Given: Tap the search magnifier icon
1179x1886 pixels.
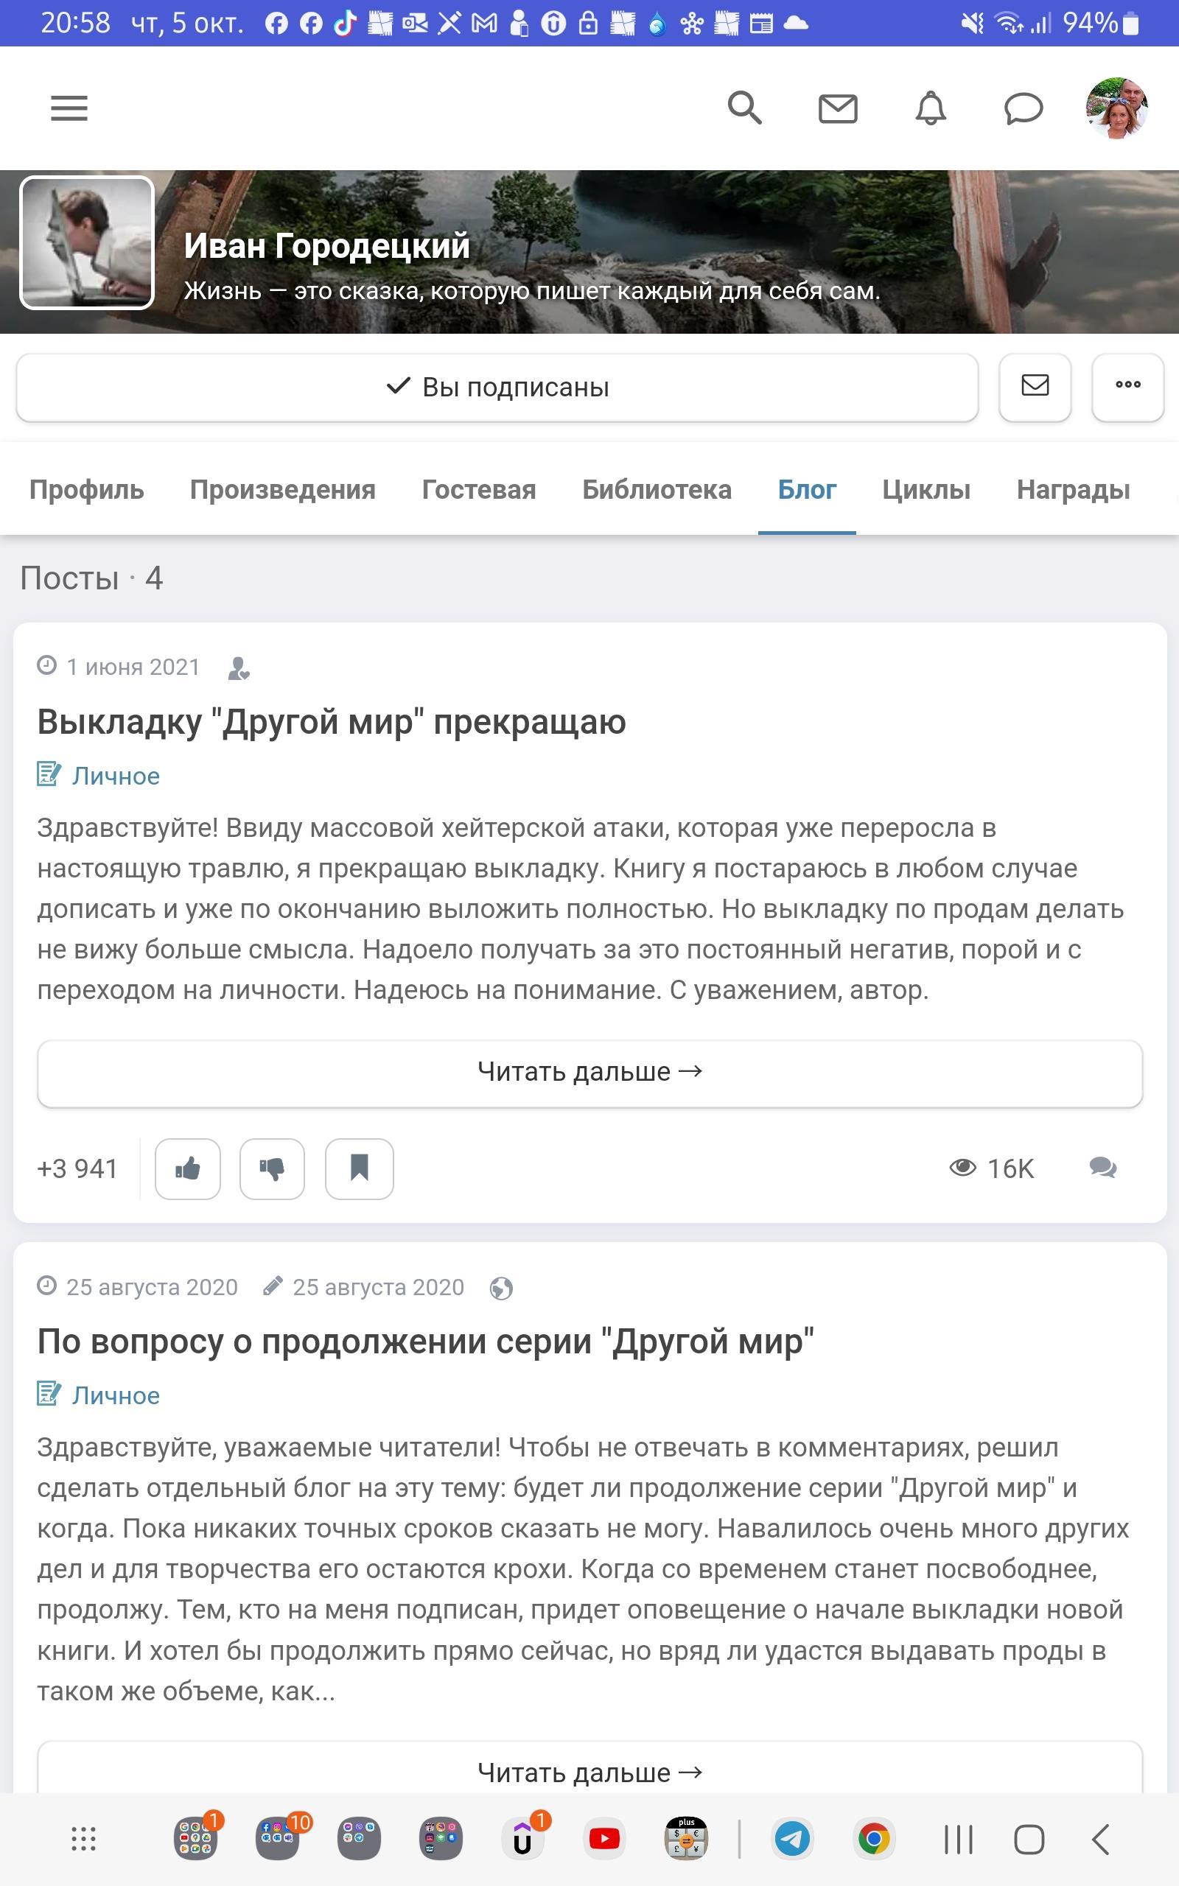Looking at the screenshot, I should pos(744,108).
